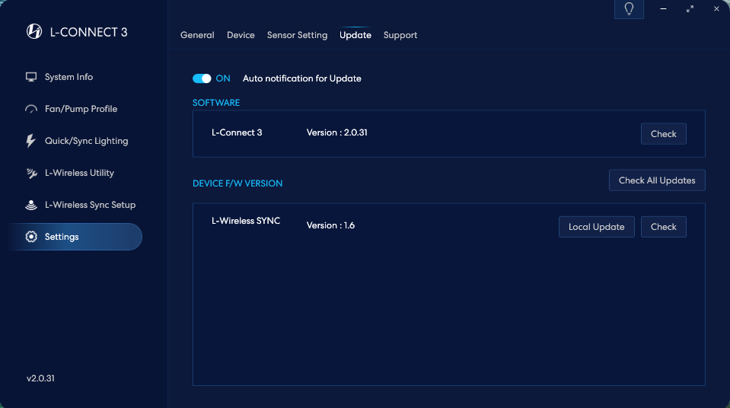Click the Quick/Sync Lighting bolt icon
The width and height of the screenshot is (730, 408).
coord(30,141)
